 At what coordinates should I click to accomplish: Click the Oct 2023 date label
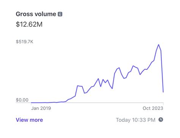pos(153,108)
